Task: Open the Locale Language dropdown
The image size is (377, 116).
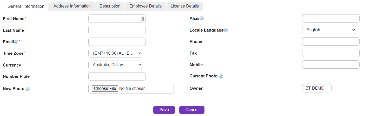Action: point(329,30)
